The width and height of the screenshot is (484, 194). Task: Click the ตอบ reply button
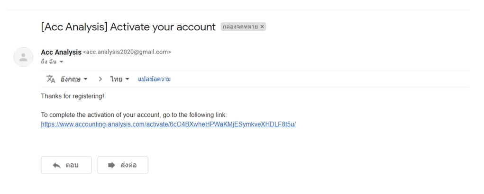(66, 165)
